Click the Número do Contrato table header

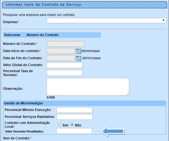coord(43,35)
